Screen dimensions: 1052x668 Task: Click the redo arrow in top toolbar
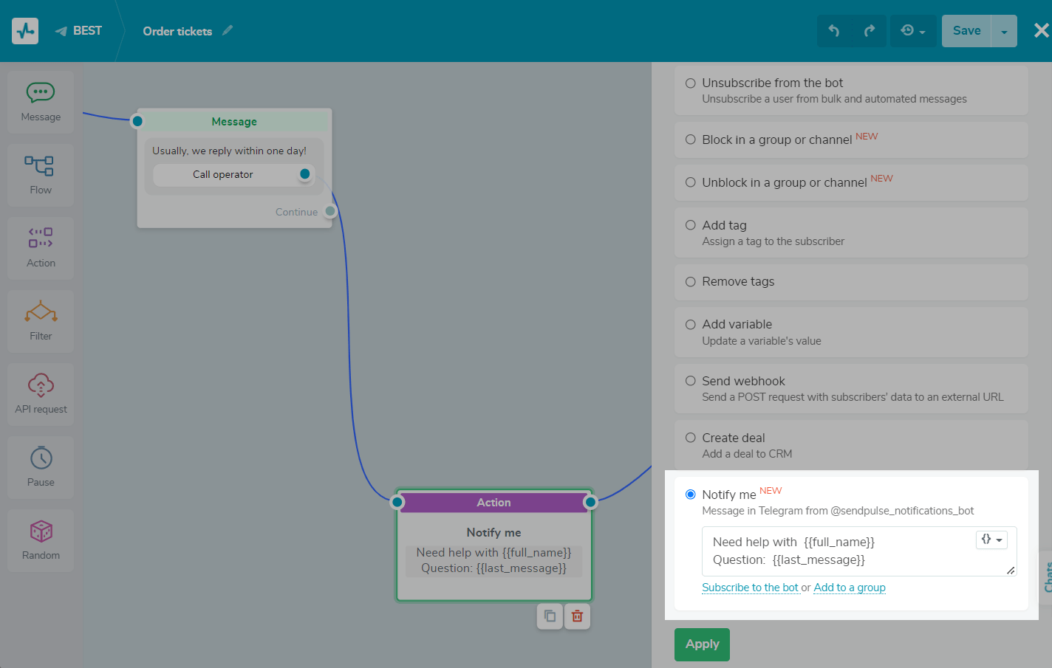[869, 31]
